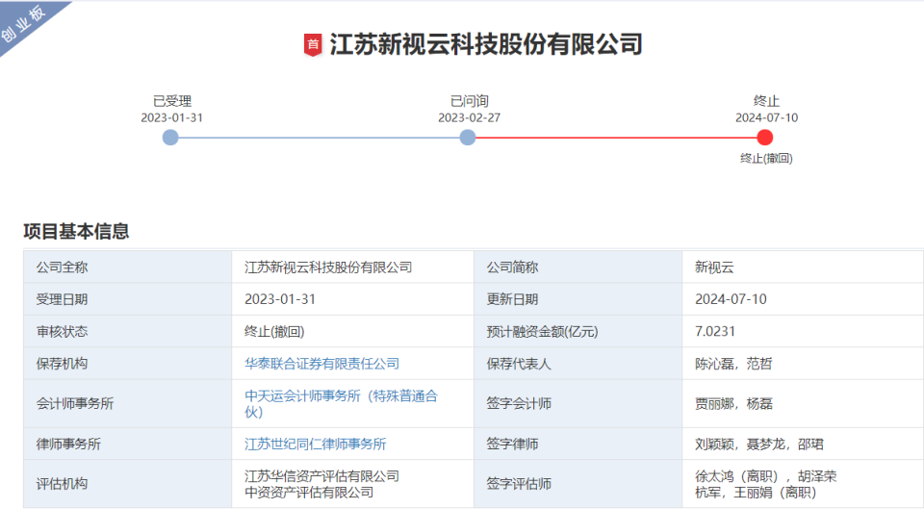Click the signing accountants 贾丽娜，杨磊
The width and height of the screenshot is (924, 509).
[733, 403]
